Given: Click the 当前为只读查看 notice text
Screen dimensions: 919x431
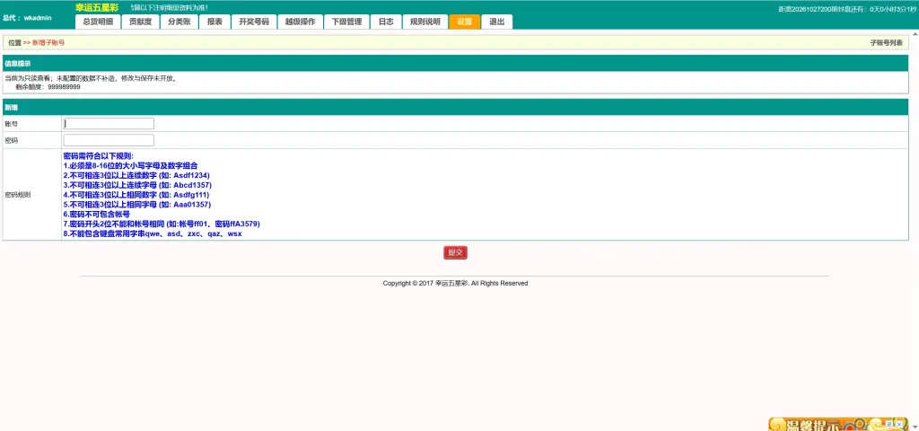Looking at the screenshot, I should tap(92, 78).
